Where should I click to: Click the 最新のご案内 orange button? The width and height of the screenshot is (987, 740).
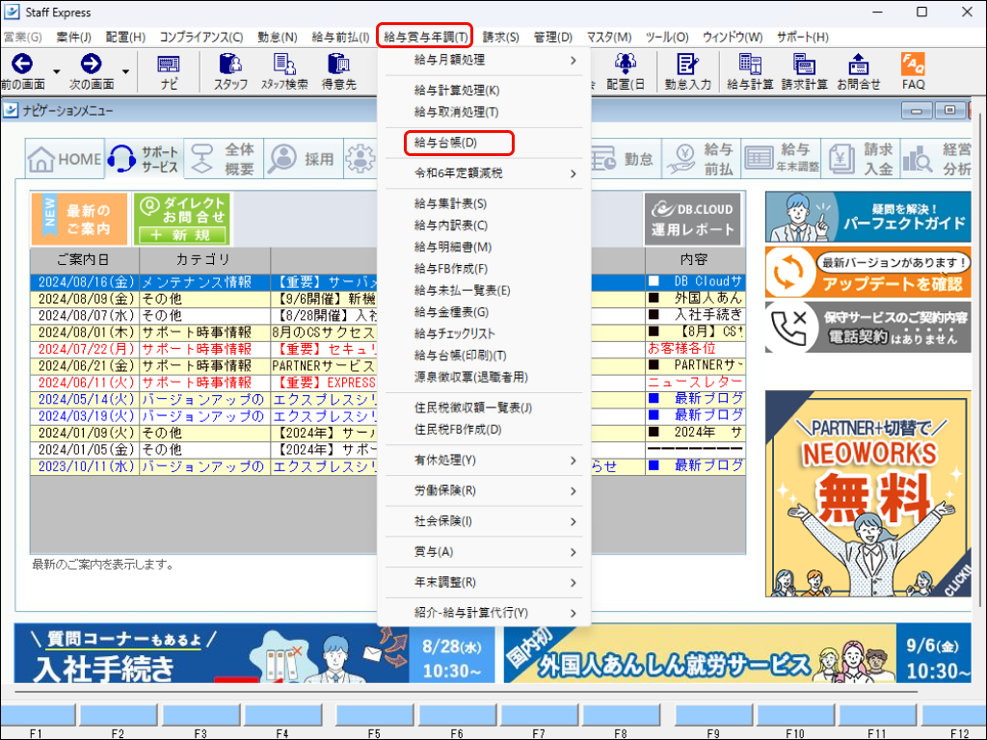(x=79, y=219)
